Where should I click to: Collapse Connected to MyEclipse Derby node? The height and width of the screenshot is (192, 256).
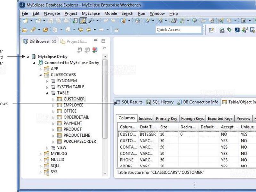34,63
